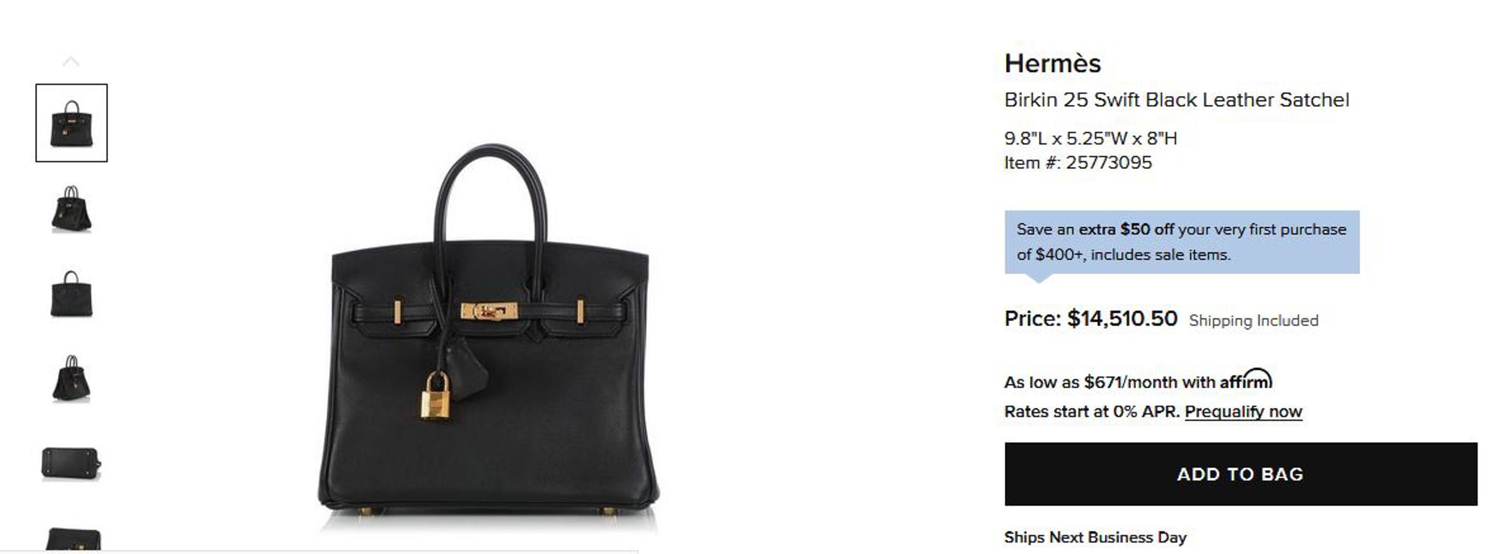Screen dimensions: 1498x554
Task: Click the Birkin 25 Swift Black Leather Satchel title
Action: click(1176, 100)
